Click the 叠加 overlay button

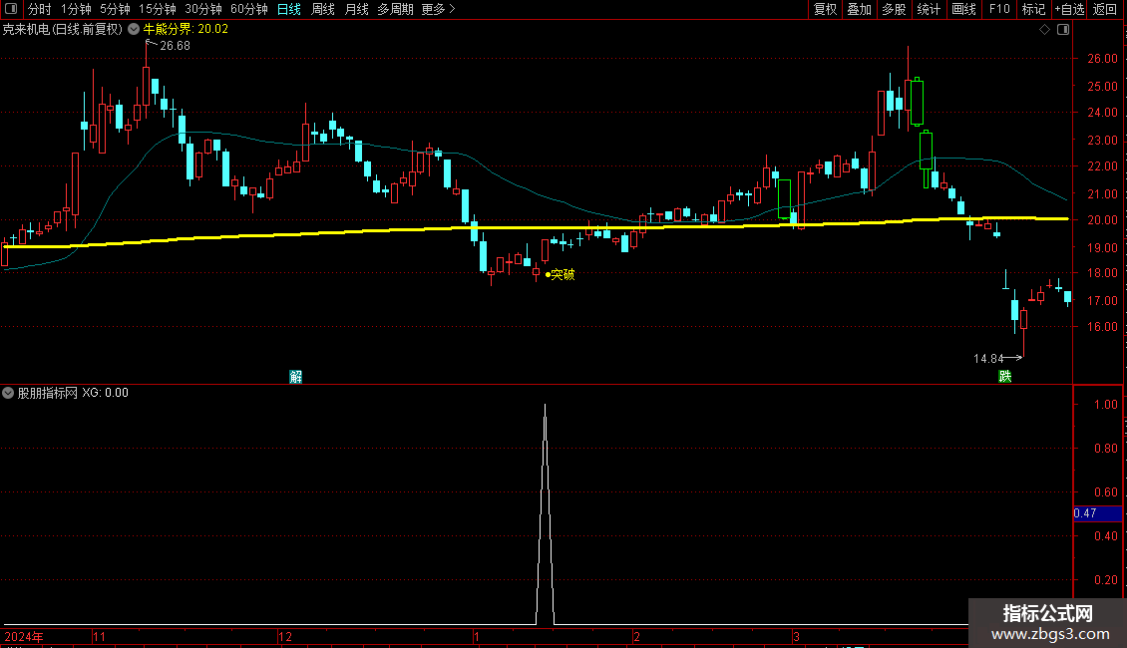859,9
